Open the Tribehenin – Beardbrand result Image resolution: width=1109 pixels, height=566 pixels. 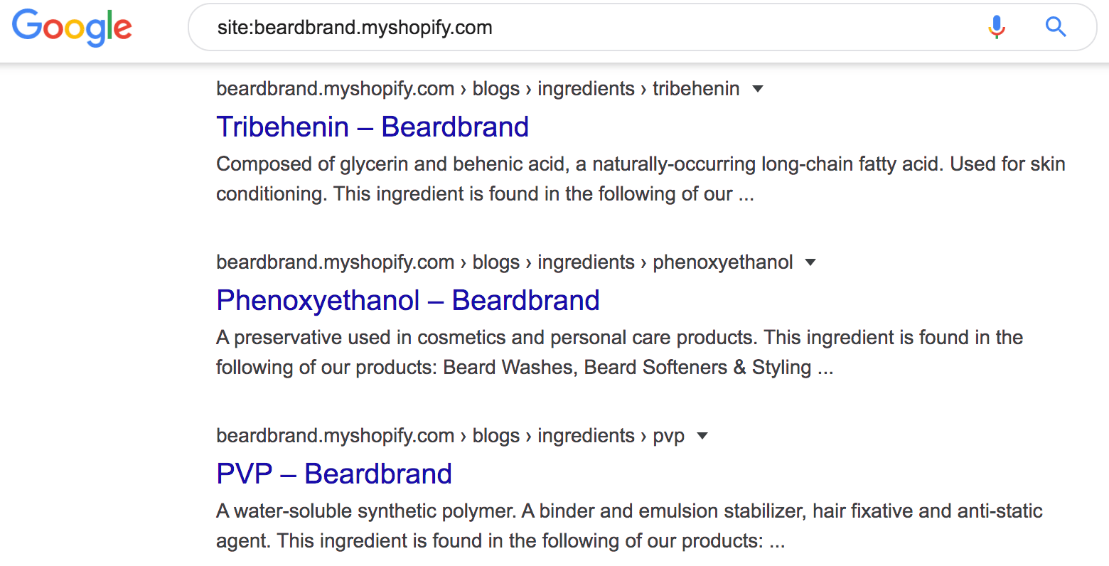click(x=373, y=127)
